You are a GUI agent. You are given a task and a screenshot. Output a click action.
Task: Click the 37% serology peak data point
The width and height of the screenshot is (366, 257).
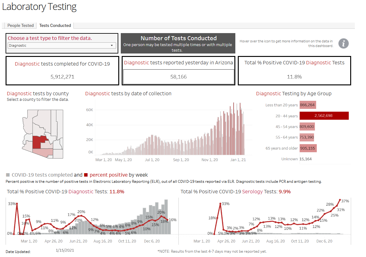tap(340, 200)
